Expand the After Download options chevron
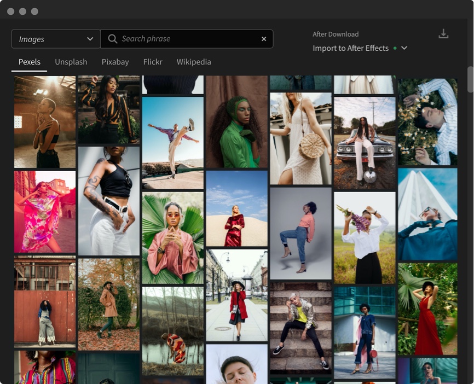 pyautogui.click(x=404, y=48)
